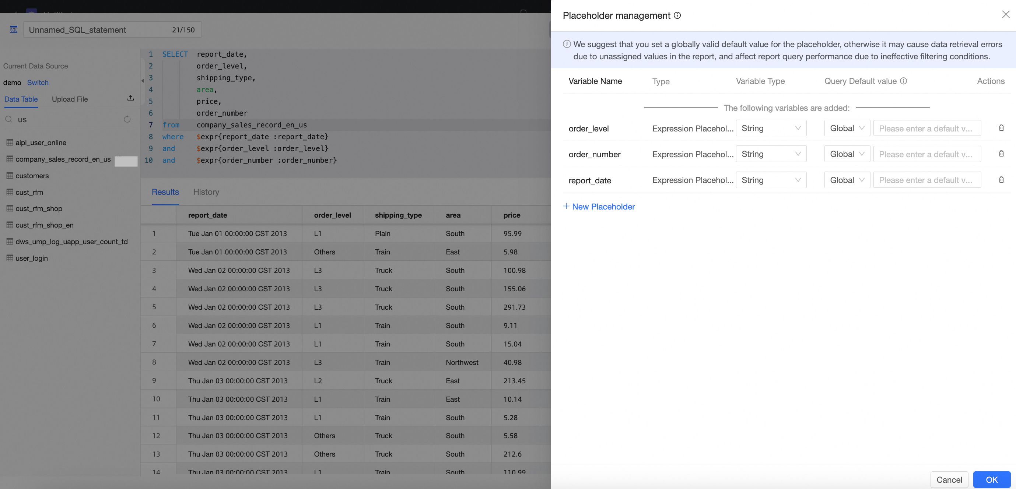This screenshot has height=489, width=1016.
Task: Open the String variable type dropdown for report_date
Action: (x=771, y=180)
